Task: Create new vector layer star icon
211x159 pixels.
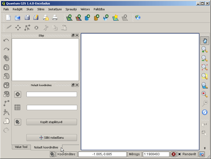Action: pyautogui.click(x=116, y=18)
